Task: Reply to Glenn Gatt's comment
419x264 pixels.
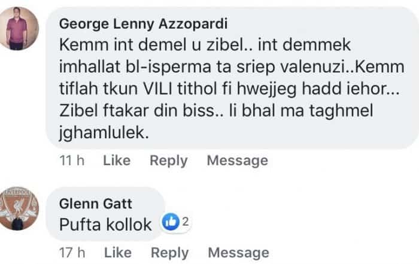Action: (x=169, y=253)
